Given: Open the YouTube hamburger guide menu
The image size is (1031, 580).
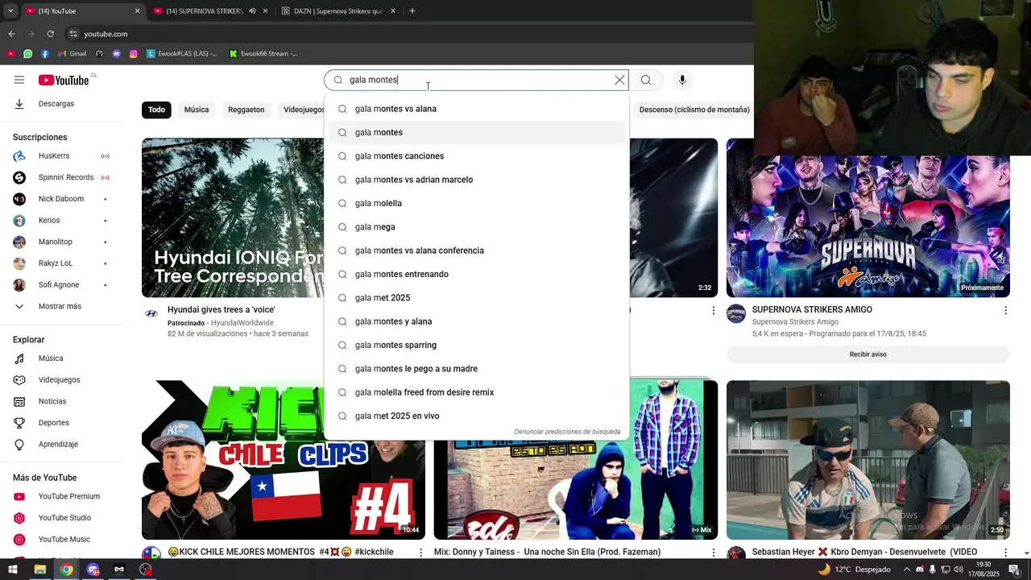Looking at the screenshot, I should click(19, 80).
